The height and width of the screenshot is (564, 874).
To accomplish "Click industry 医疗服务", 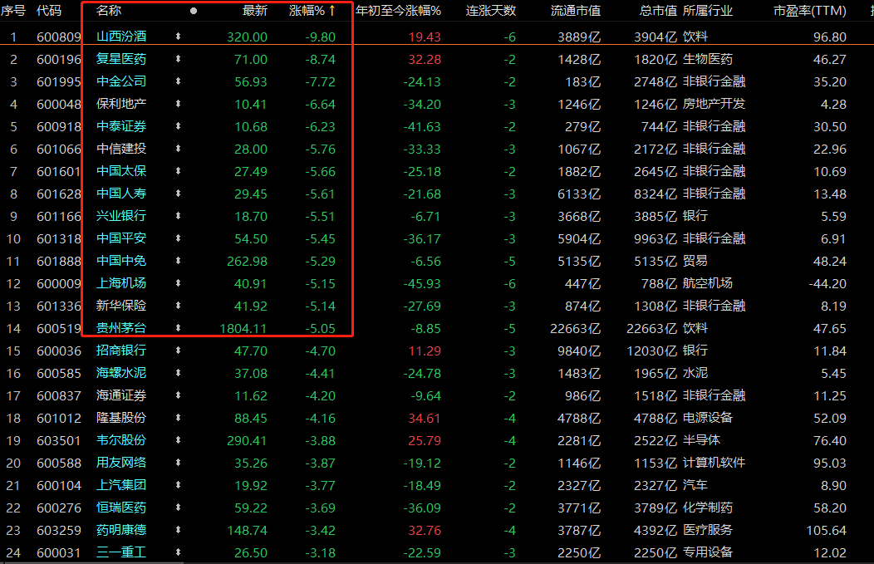I will click(x=707, y=530).
